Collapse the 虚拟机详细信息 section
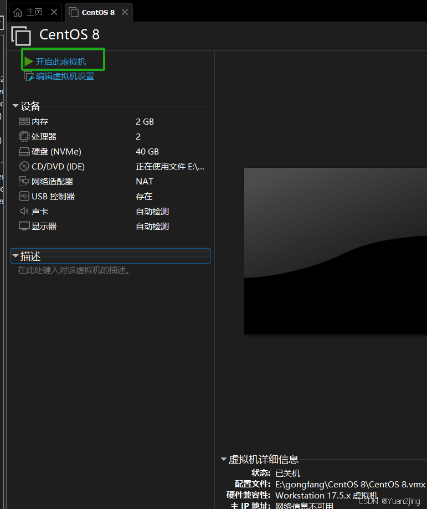Image resolution: width=427 pixels, height=509 pixels. tap(223, 459)
